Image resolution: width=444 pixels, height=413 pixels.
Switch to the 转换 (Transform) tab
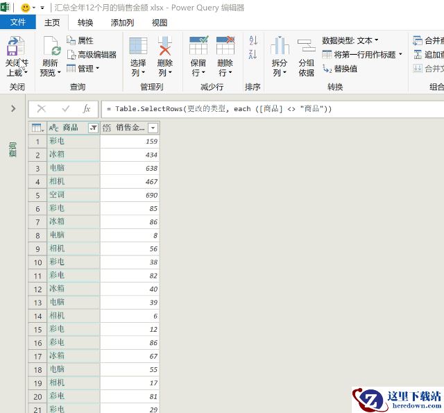point(85,23)
